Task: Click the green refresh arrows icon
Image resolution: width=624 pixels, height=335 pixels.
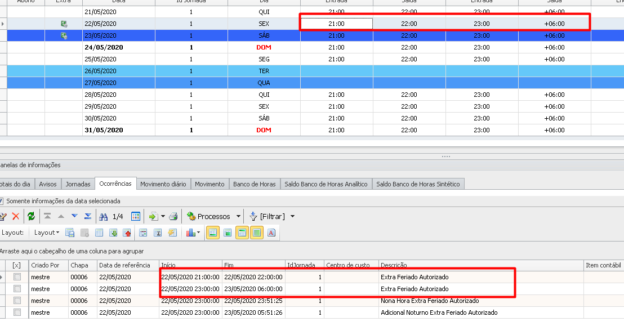Action: (x=31, y=216)
